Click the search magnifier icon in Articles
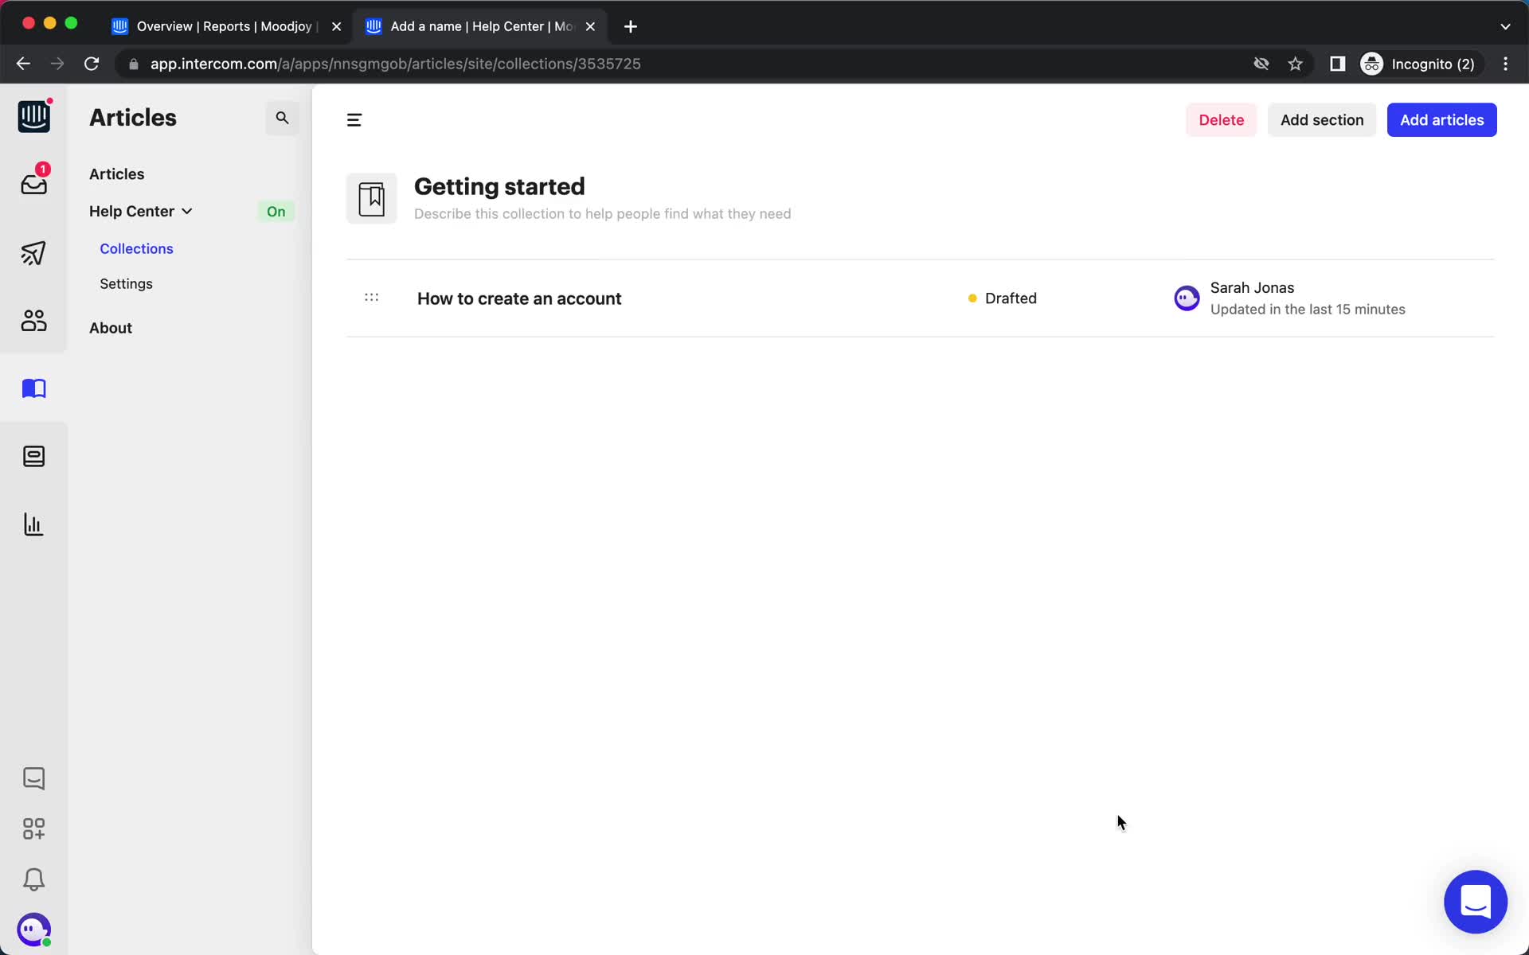Screen dimensions: 1529x955 pos(282,119)
